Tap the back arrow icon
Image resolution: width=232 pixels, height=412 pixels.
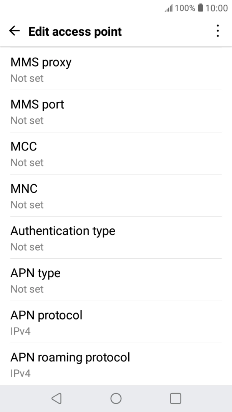click(x=15, y=31)
